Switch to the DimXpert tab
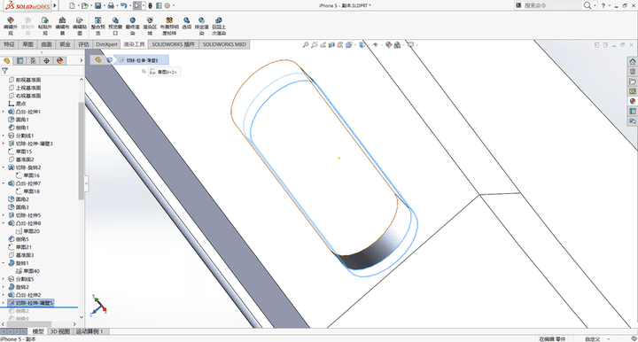 (x=106, y=44)
